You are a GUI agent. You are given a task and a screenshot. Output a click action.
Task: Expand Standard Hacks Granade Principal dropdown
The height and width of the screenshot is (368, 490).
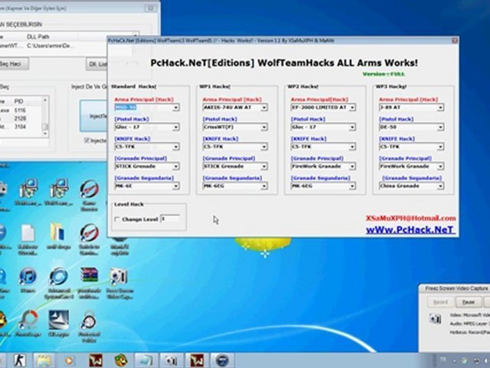(176, 167)
